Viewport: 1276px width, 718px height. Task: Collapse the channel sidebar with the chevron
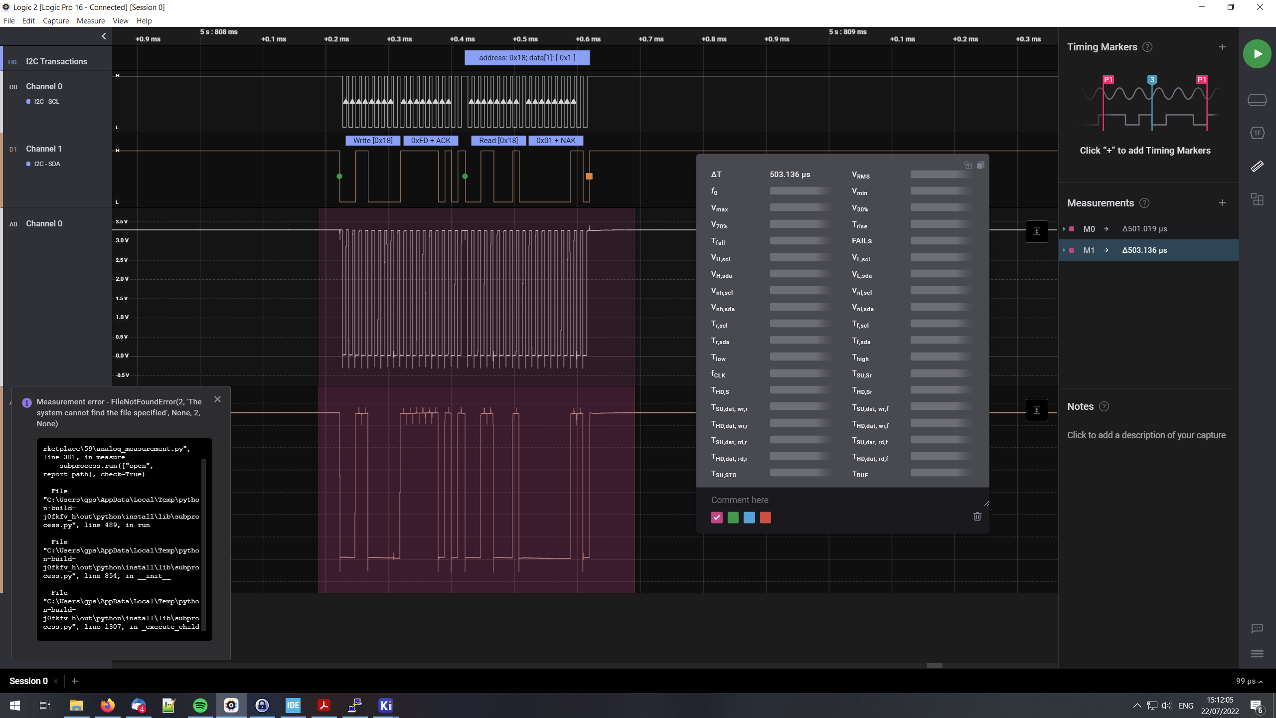coord(104,36)
